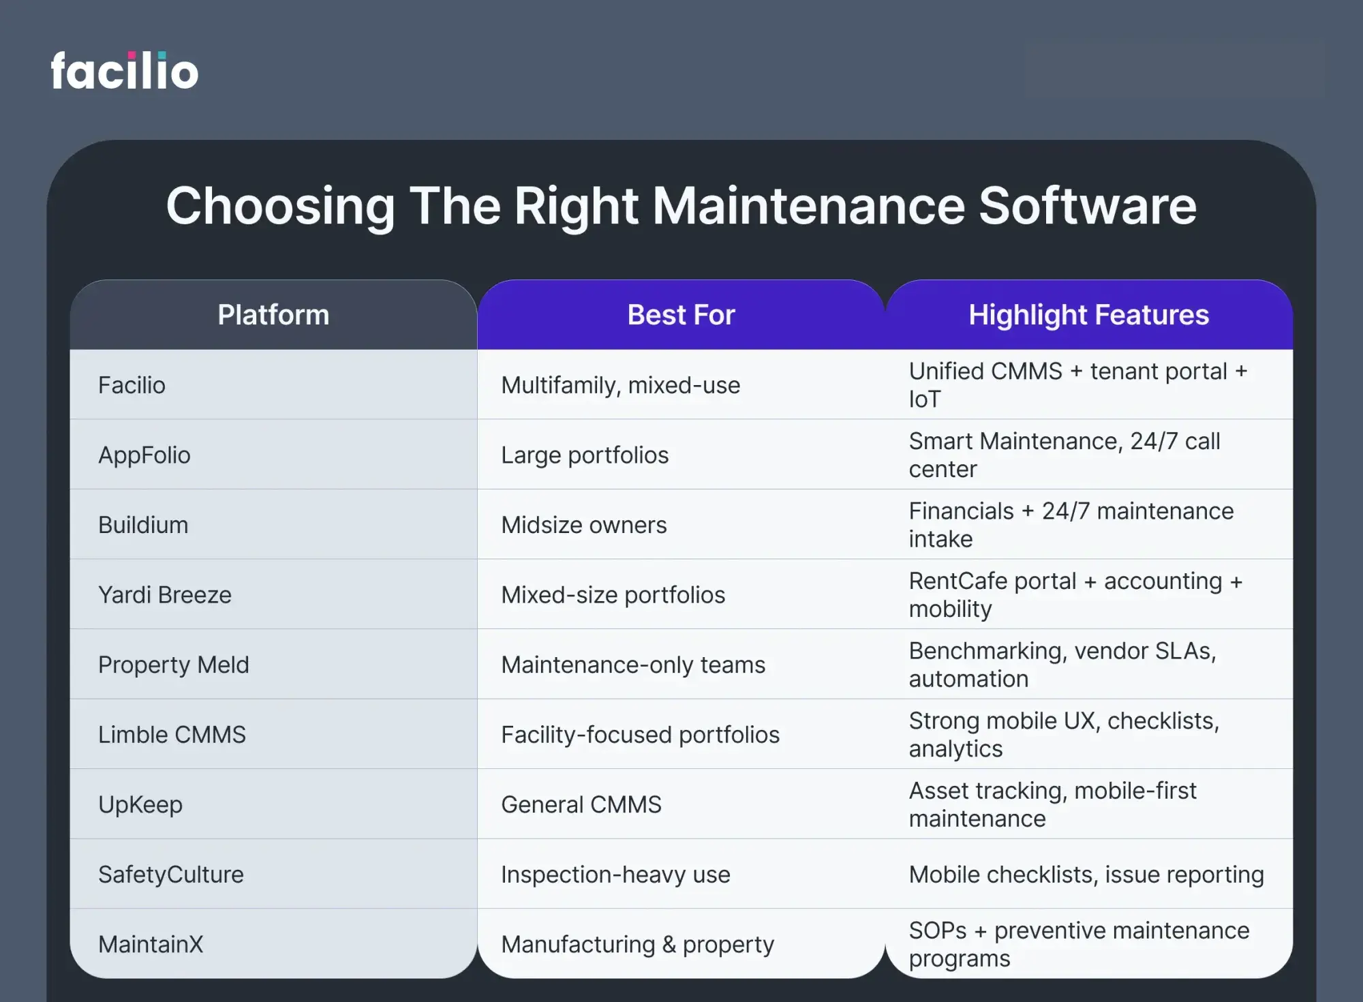Click 'Mobile checklists, issue reporting' text

[x=1086, y=874]
